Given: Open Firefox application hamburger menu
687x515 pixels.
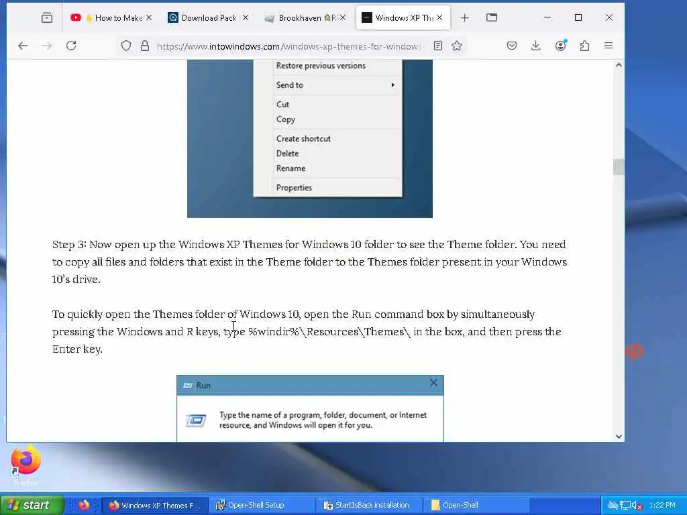Looking at the screenshot, I should pyautogui.click(x=609, y=46).
